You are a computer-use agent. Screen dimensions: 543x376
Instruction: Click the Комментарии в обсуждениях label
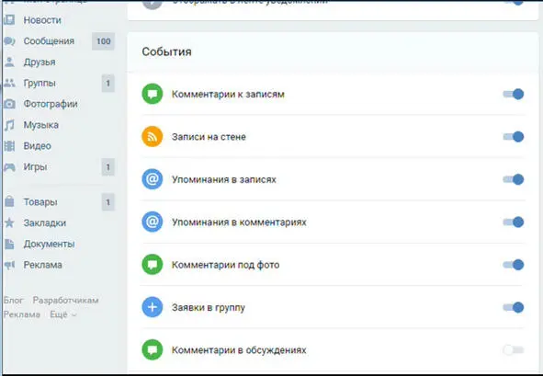tap(239, 350)
